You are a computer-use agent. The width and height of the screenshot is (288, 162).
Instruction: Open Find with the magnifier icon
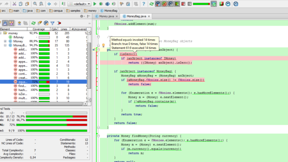(x=35, y=4)
